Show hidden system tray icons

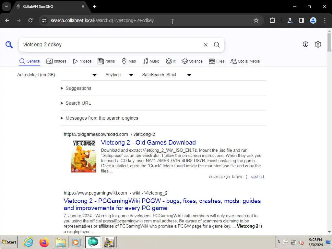point(279,242)
